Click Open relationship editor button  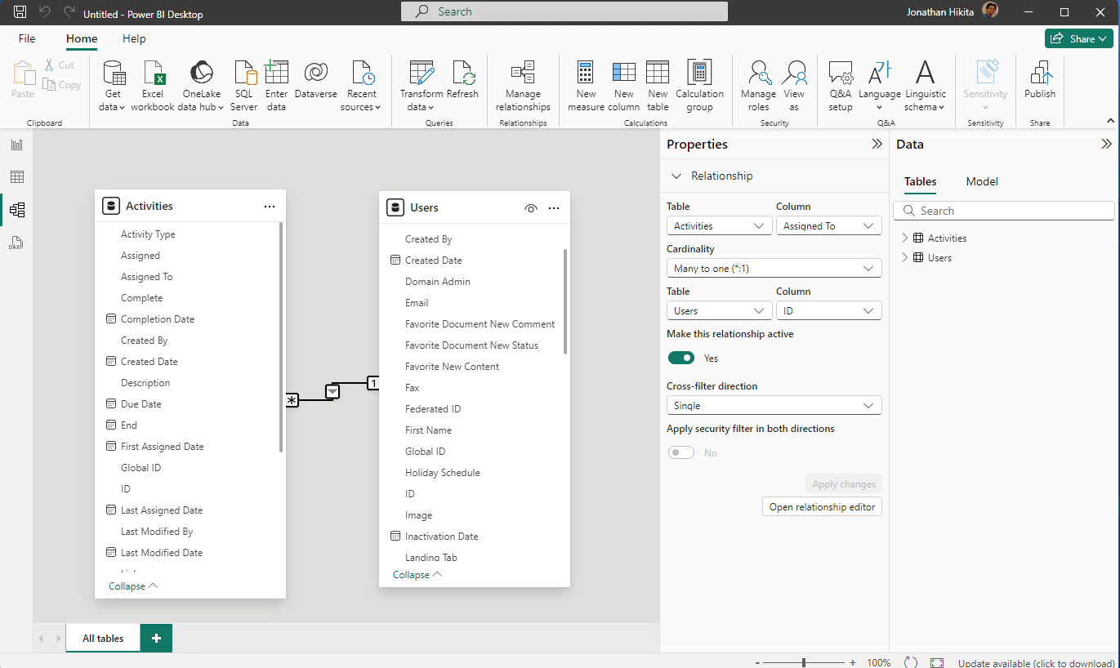(822, 507)
